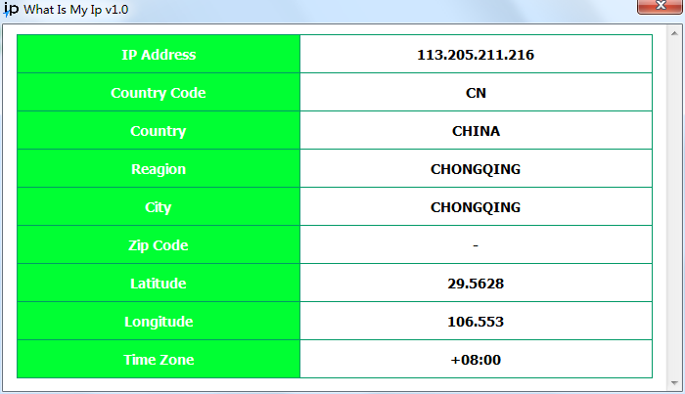Select the dash value beside Zip Code
This screenshot has width=685, height=394.
tap(476, 245)
